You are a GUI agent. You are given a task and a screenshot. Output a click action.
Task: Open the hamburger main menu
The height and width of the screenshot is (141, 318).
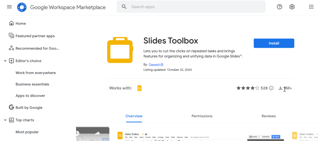(x=9, y=7)
